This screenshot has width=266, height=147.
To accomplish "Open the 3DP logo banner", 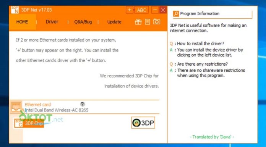I will [143, 123].
